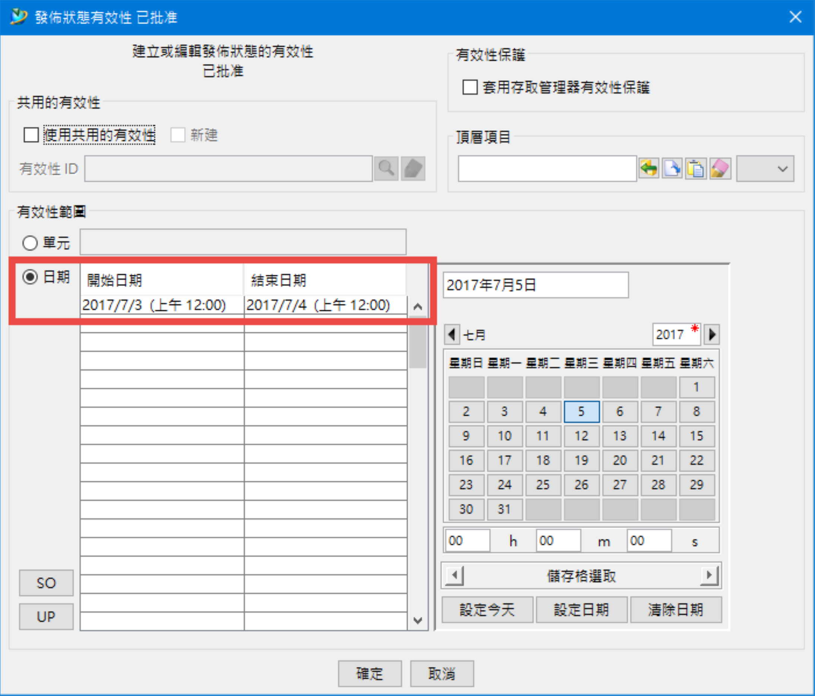Open the dropdown next to top-level item icons
815x696 pixels.
tap(765, 169)
